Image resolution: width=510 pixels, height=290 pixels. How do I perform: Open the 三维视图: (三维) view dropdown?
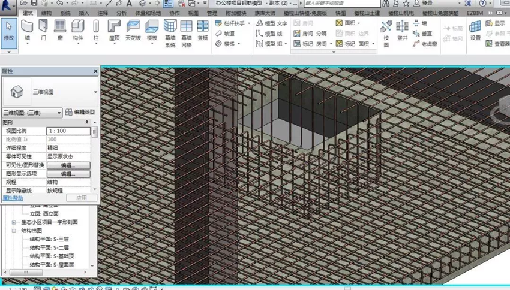32,113
